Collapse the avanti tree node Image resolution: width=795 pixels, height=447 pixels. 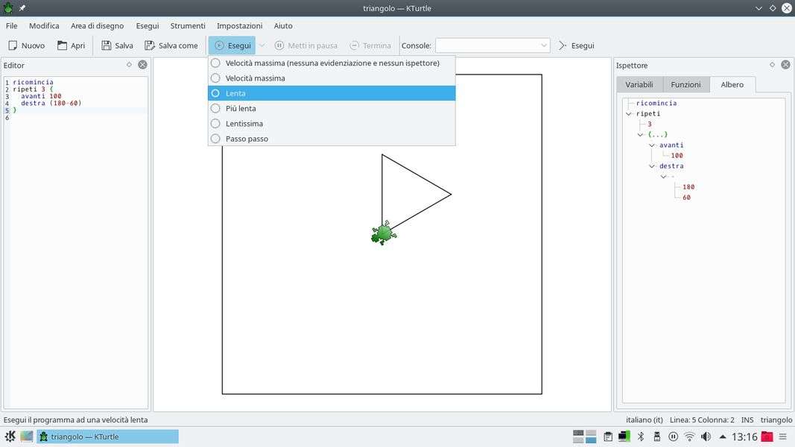[x=652, y=145]
